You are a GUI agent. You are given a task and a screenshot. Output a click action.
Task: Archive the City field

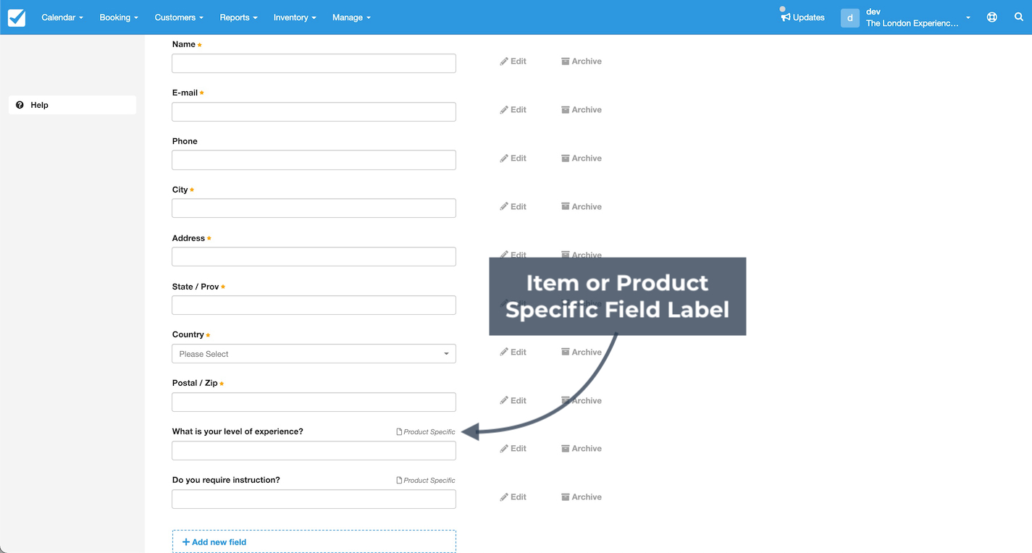pyautogui.click(x=582, y=207)
